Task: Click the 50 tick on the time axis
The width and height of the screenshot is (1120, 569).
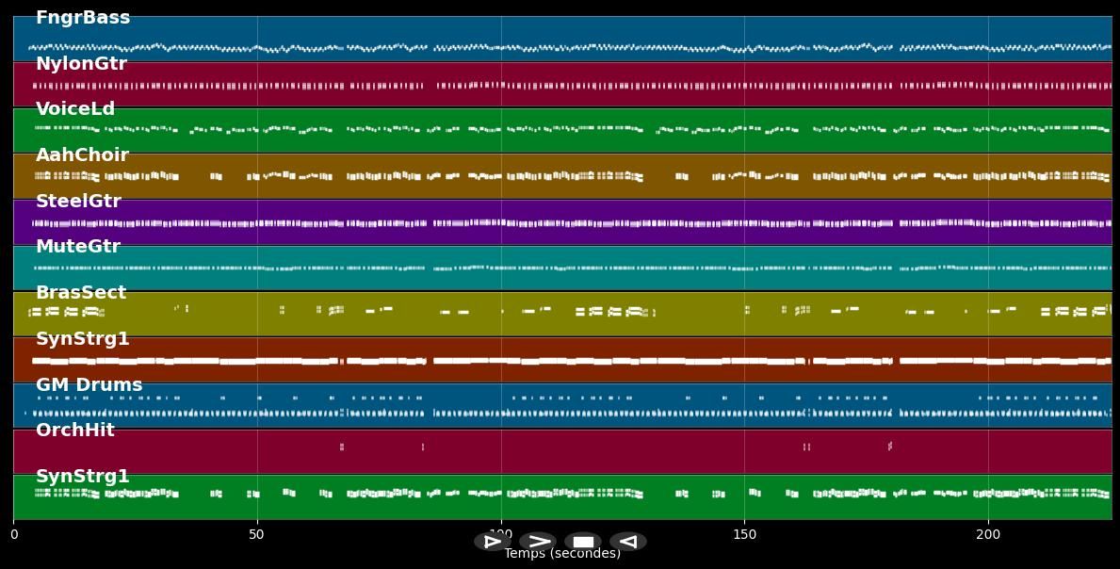Action: coord(256,535)
